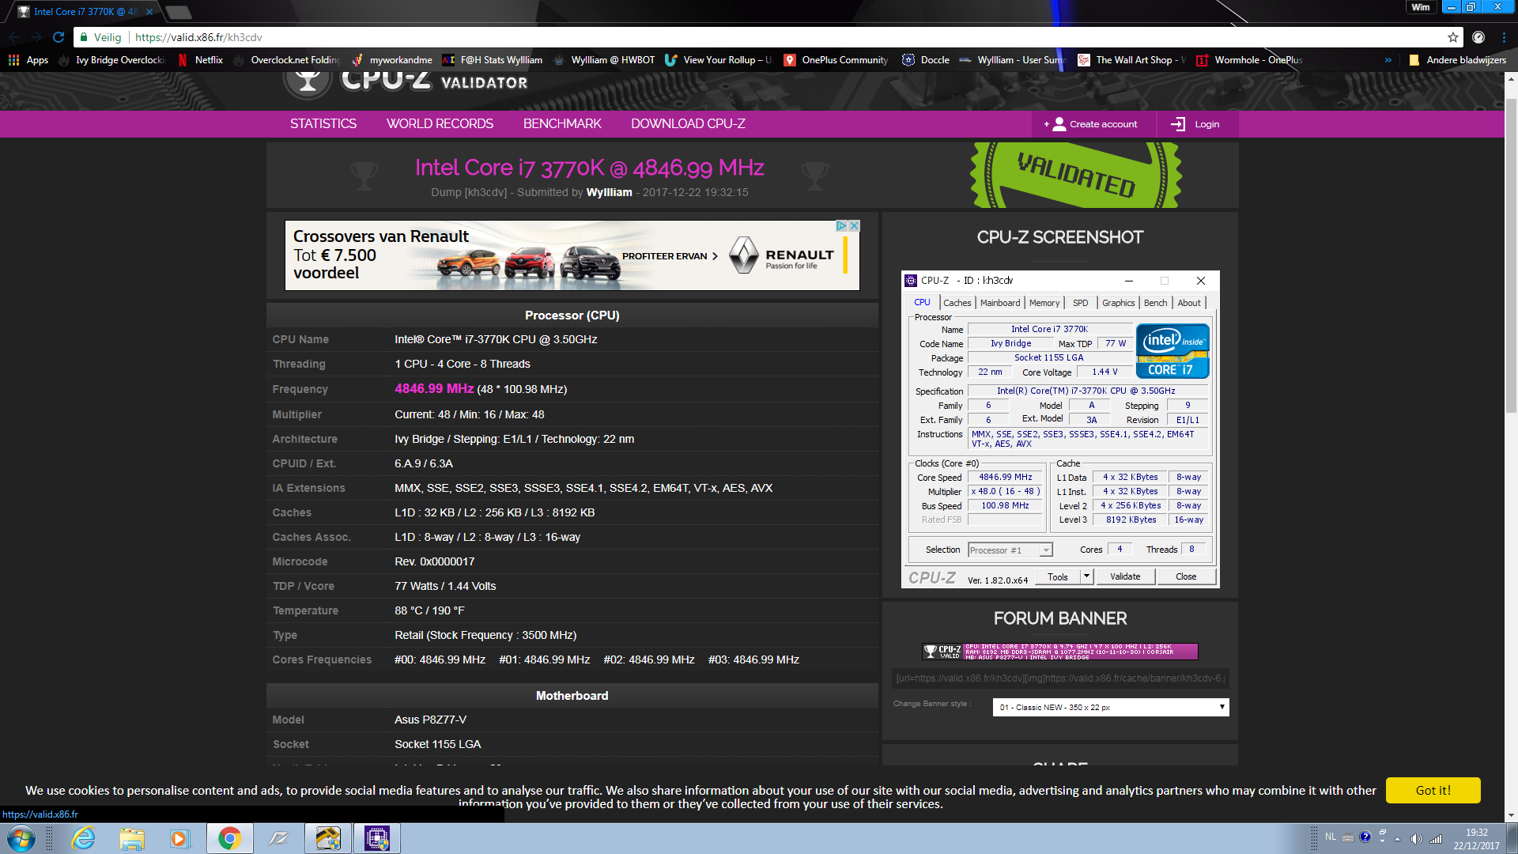Show hidden bookmarks with the » chevron
This screenshot has height=854, width=1518.
coord(1388,60)
